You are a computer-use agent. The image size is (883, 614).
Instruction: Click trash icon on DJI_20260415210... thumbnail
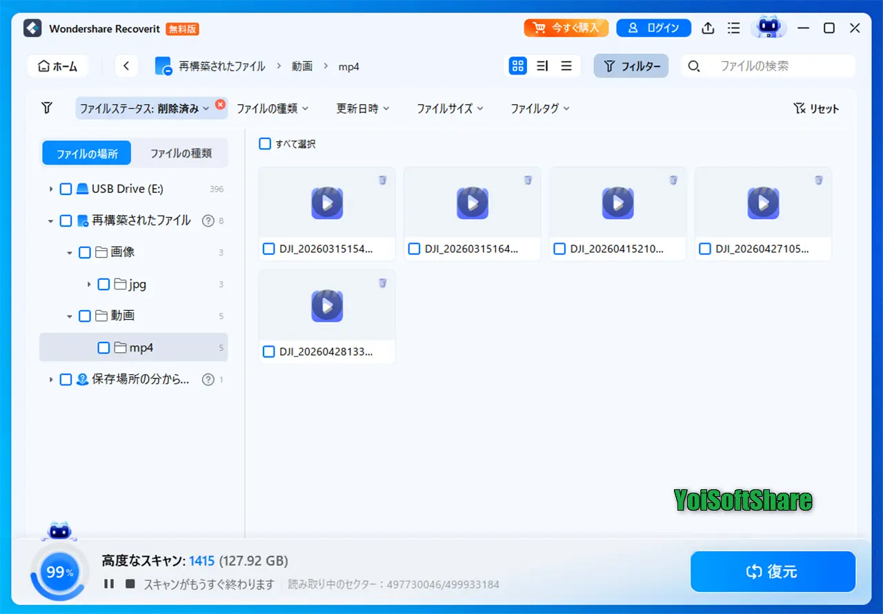tap(673, 180)
